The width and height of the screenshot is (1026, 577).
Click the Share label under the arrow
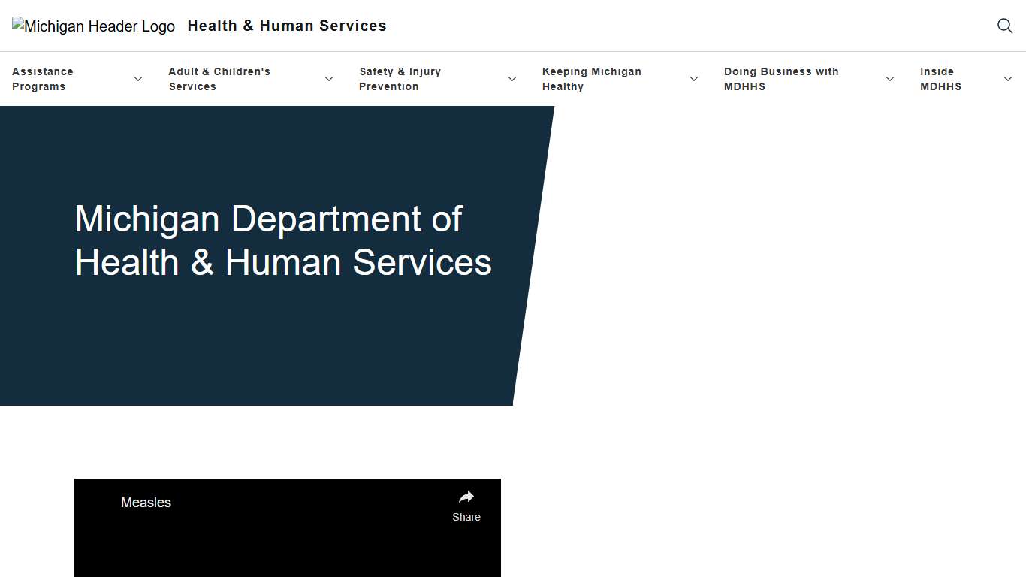tap(466, 517)
